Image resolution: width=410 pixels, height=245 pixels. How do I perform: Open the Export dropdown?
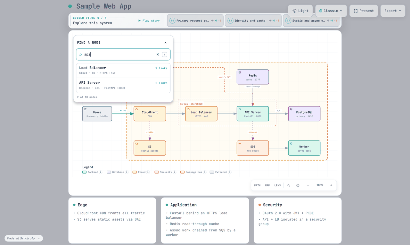pyautogui.click(x=393, y=11)
